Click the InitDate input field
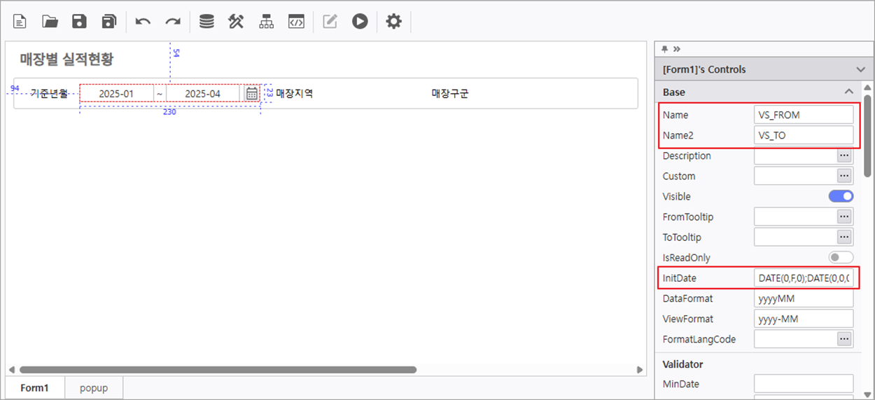The width and height of the screenshot is (875, 400). point(804,278)
